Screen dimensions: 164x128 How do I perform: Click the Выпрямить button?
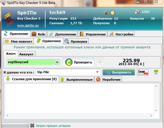click(119, 72)
